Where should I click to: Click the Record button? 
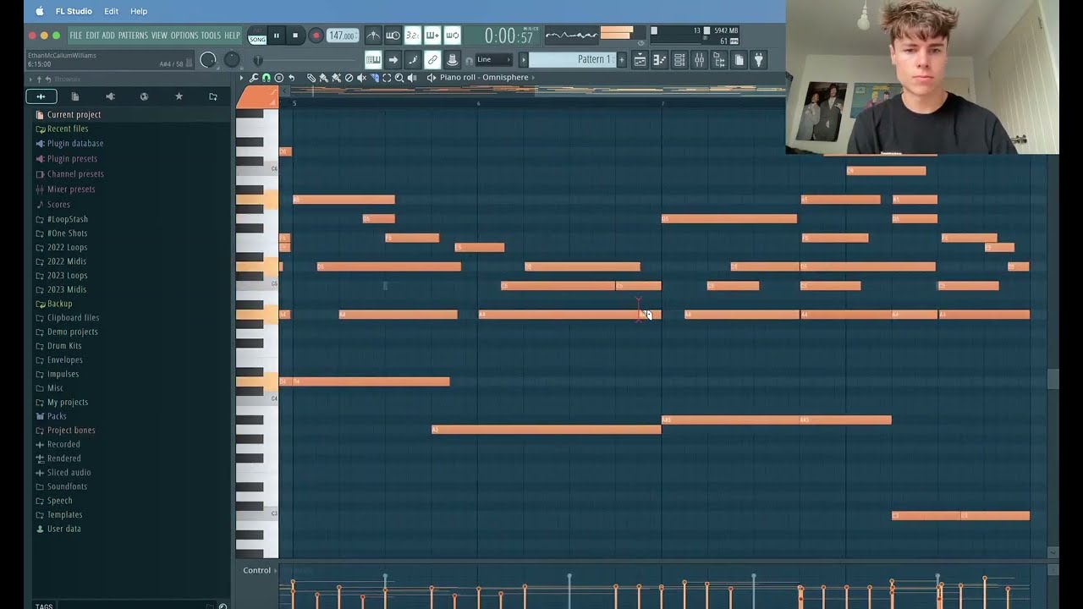316,36
